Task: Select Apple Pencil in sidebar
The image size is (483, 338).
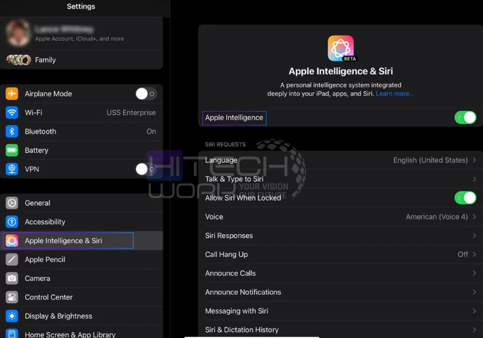Action: click(x=82, y=259)
